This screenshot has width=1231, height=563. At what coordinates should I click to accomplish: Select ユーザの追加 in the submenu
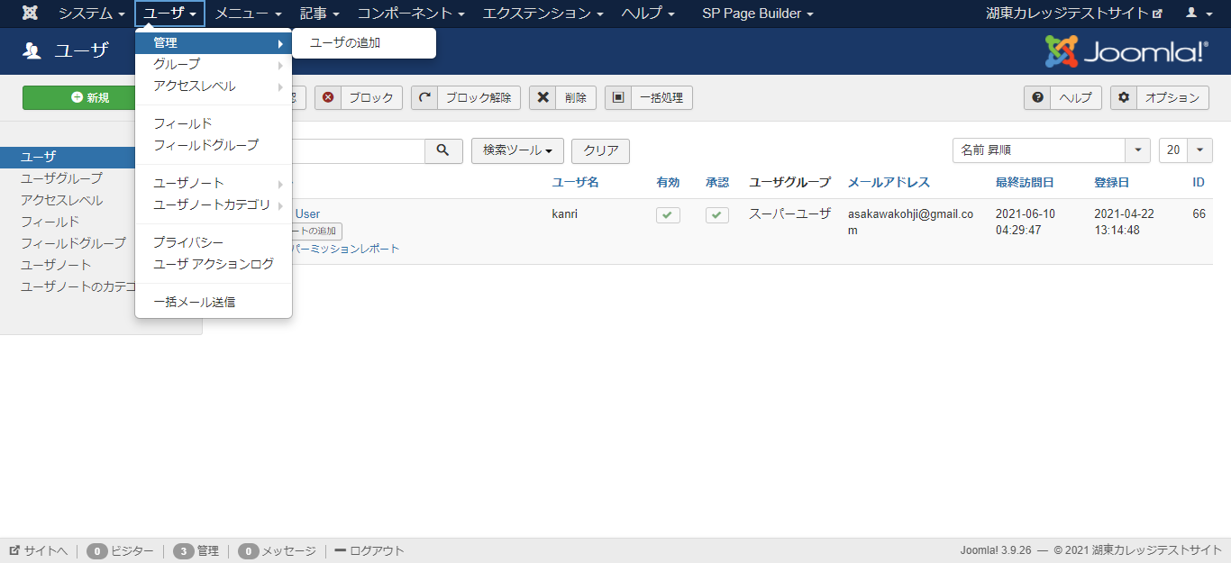345,43
